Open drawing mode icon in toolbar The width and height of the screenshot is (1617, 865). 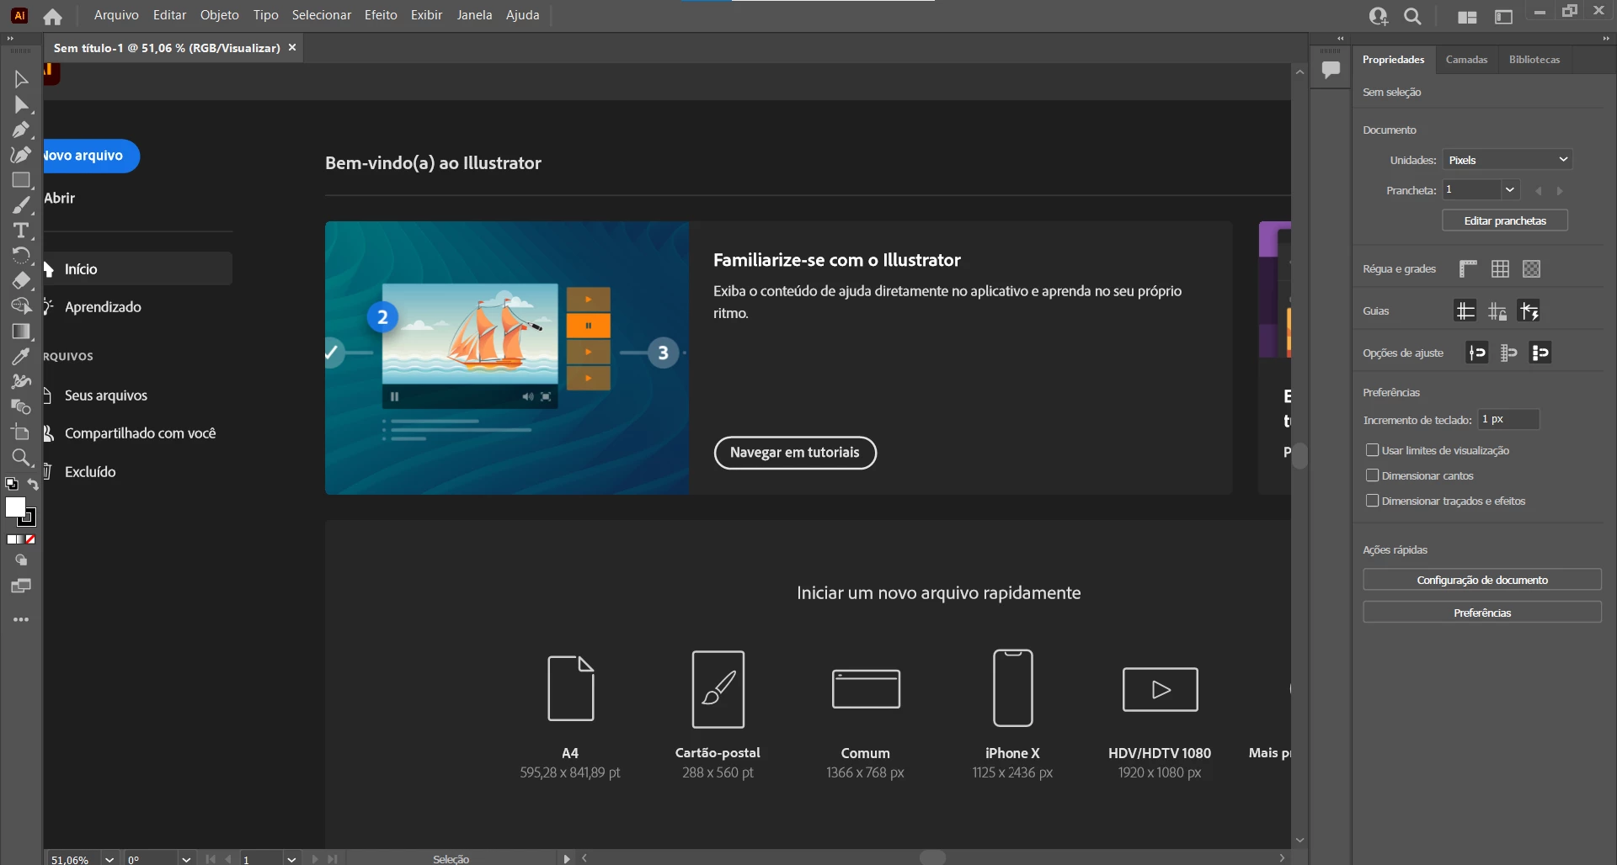21,560
